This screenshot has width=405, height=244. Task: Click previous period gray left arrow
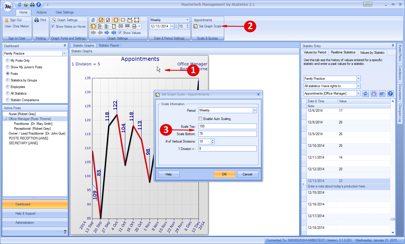click(x=100, y=33)
